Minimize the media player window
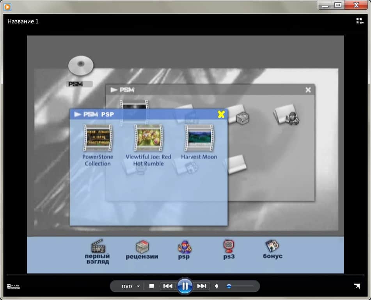The image size is (371, 300). pyautogui.click(x=325, y=5)
